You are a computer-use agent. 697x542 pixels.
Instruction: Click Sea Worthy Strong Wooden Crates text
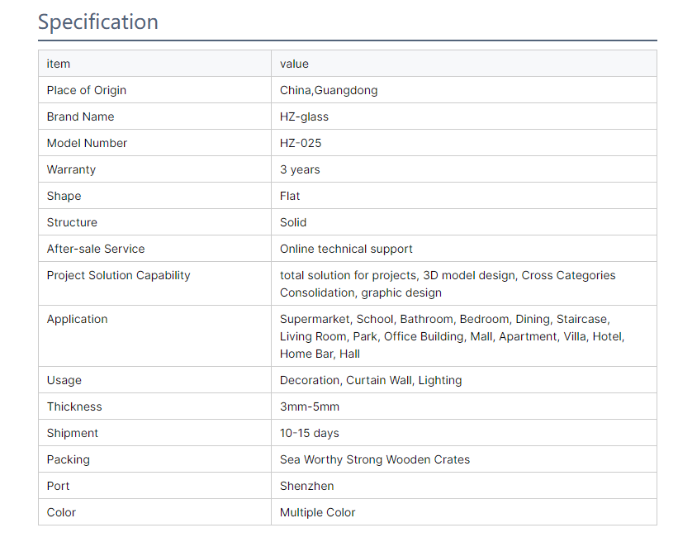pos(375,459)
